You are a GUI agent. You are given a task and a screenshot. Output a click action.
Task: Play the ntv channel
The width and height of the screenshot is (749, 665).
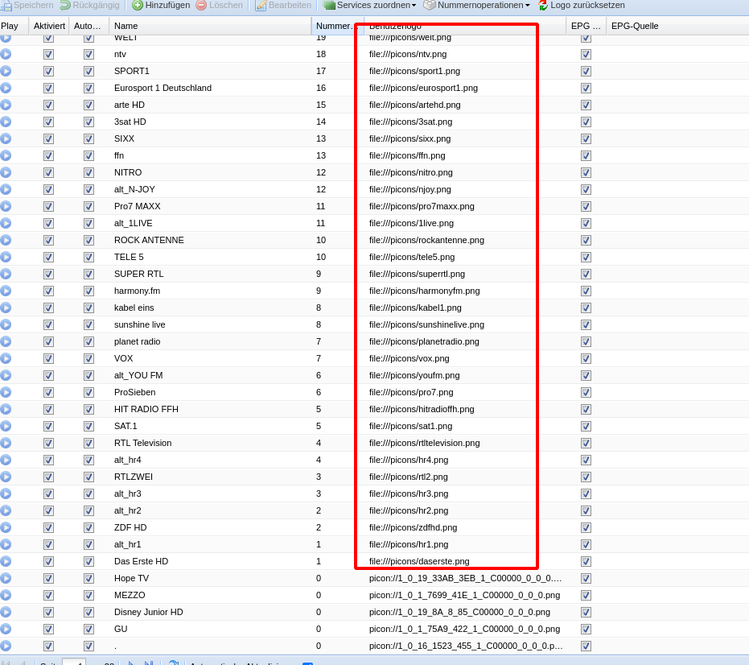tap(6, 54)
